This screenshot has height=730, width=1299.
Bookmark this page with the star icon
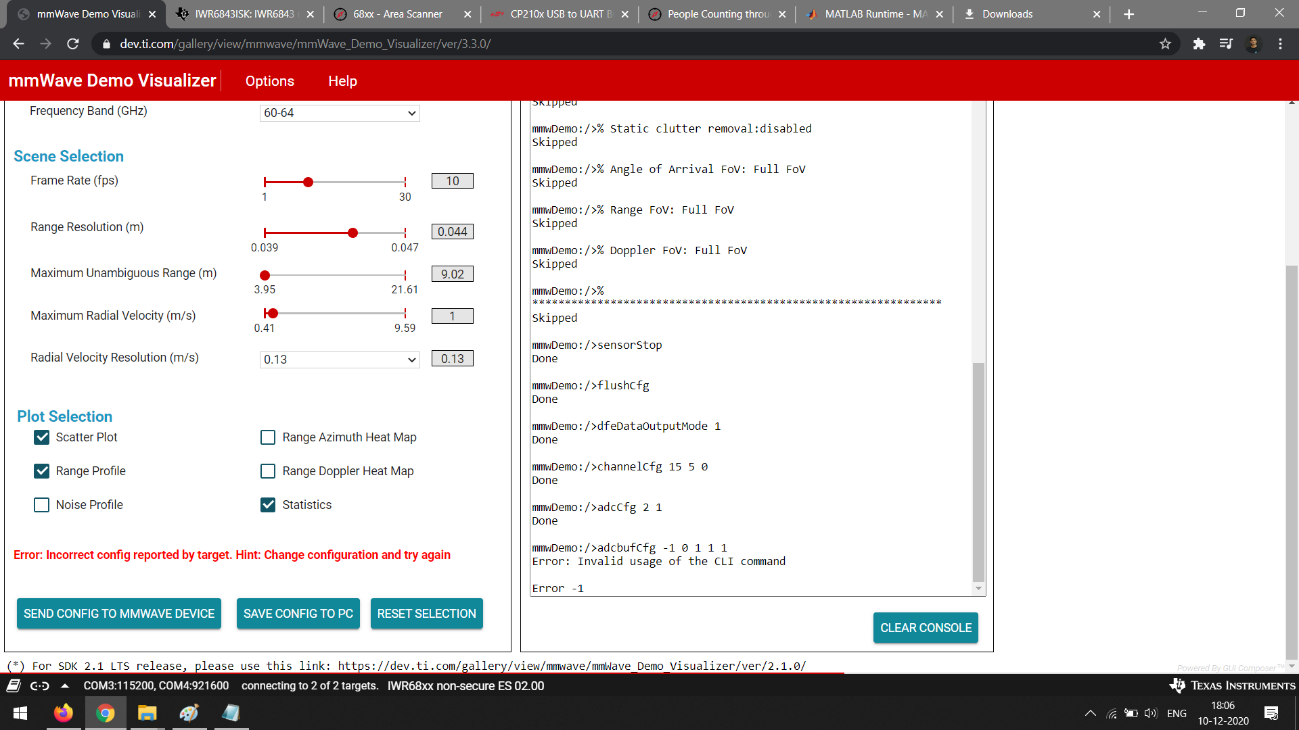click(x=1165, y=44)
